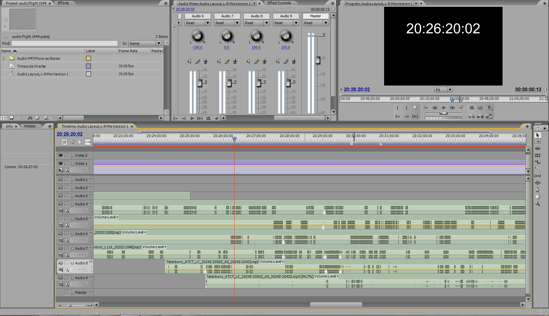Select the Slide tool
549x316 pixels.
537,183
